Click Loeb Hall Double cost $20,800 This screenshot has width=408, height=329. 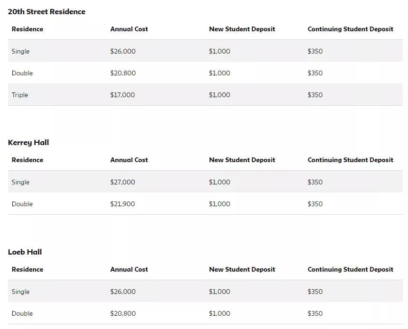[123, 313]
